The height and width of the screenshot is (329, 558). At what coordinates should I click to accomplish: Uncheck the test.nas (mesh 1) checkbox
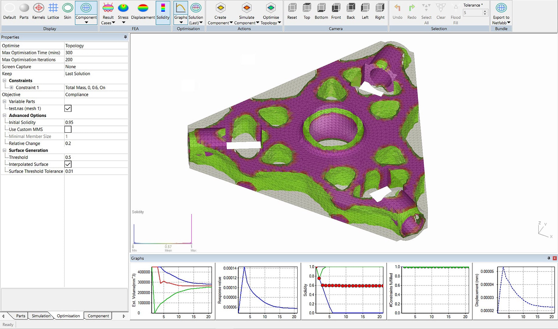pos(68,108)
